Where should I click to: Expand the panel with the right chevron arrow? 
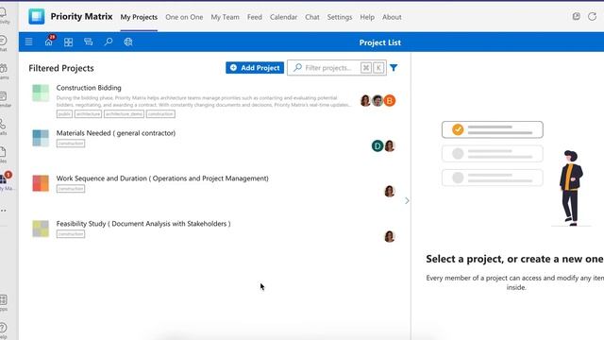click(407, 201)
